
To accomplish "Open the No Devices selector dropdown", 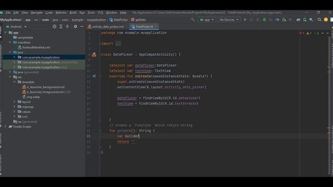I will click(x=229, y=20).
